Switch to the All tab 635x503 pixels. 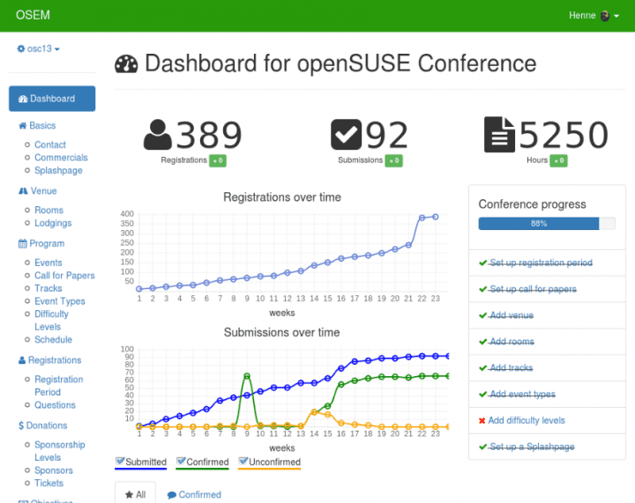click(x=135, y=494)
